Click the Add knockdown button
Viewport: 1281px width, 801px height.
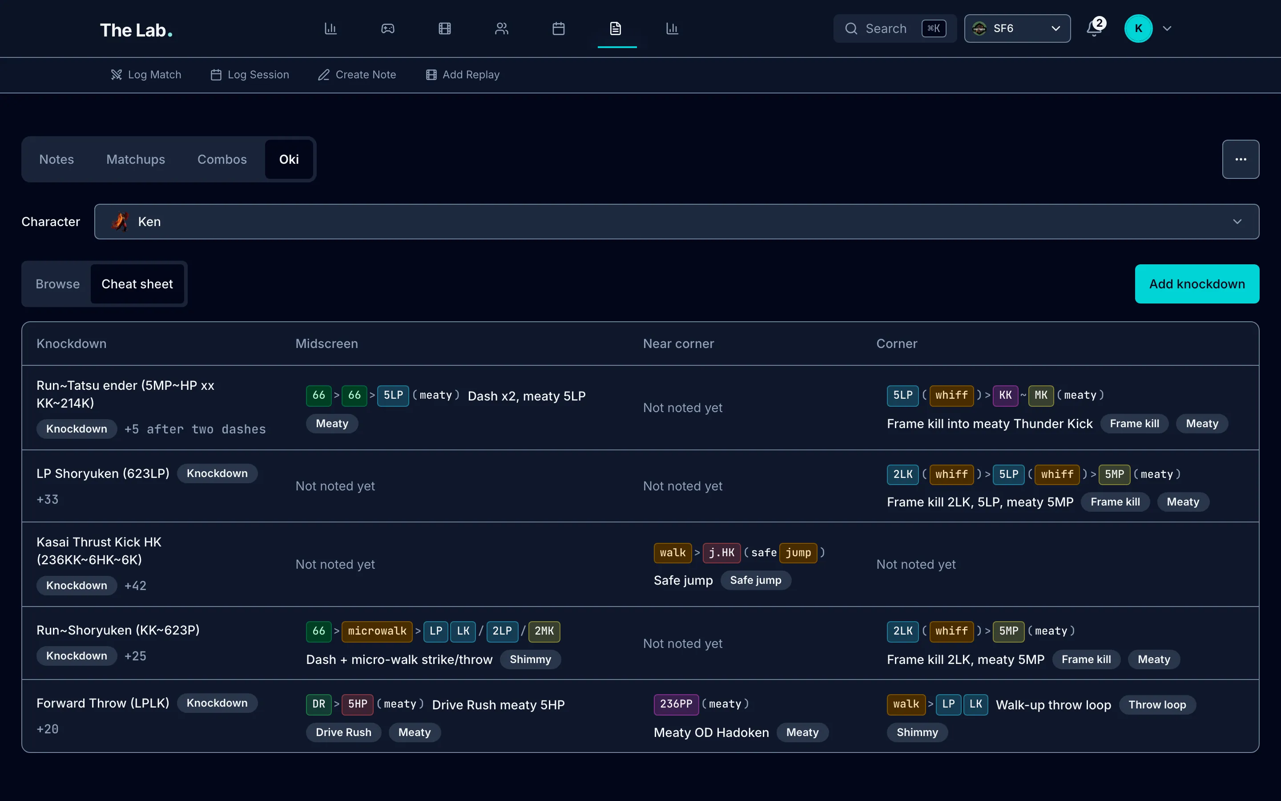pyautogui.click(x=1197, y=284)
